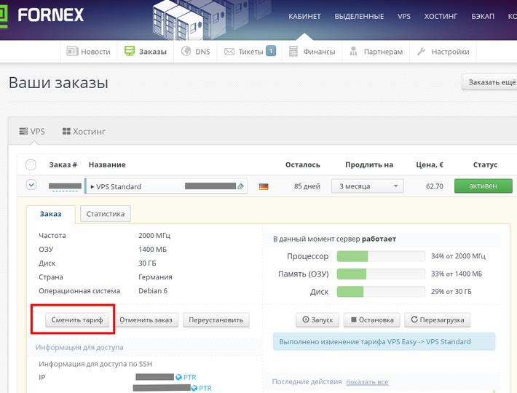Open ХОСТИНГ in top navigation
The height and width of the screenshot is (393, 517).
(441, 17)
